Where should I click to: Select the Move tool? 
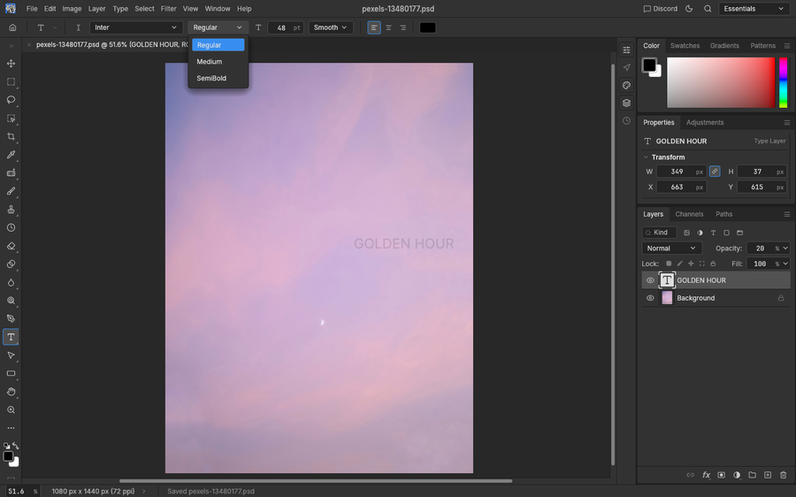[11, 64]
